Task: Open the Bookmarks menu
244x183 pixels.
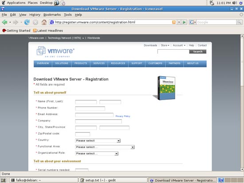Action: 52,15
